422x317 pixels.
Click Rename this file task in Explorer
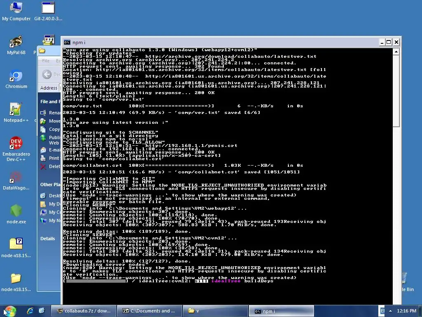[50, 113]
